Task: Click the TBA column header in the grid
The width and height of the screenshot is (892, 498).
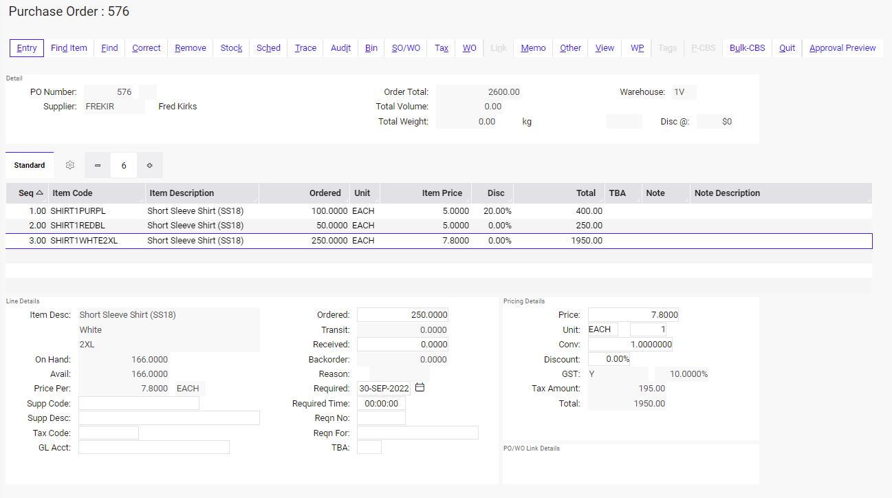Action: pyautogui.click(x=618, y=193)
